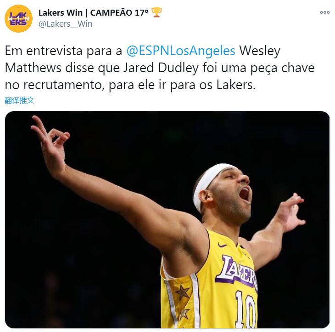Click the Nike swoosh on the jersey
335x332 pixels.
[x=223, y=245]
